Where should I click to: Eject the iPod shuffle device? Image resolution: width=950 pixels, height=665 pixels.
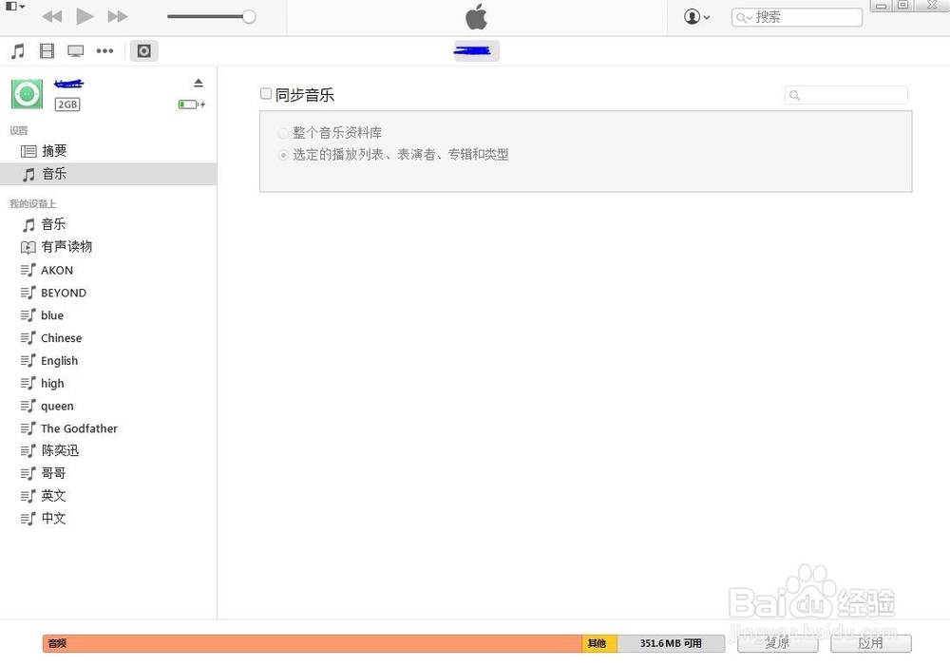tap(199, 82)
